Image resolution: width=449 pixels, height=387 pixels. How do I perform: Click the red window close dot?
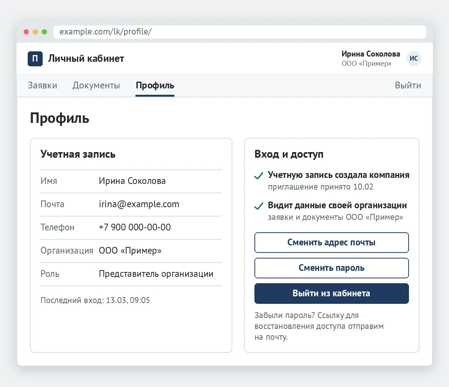26,32
